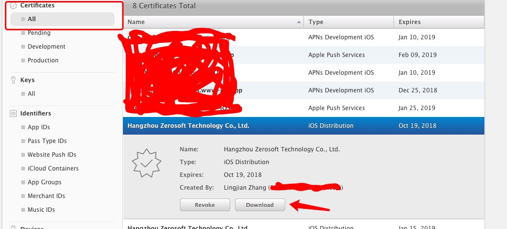Image resolution: width=507 pixels, height=229 pixels.
Task: Open Pass Type IDs section
Action: 47,141
